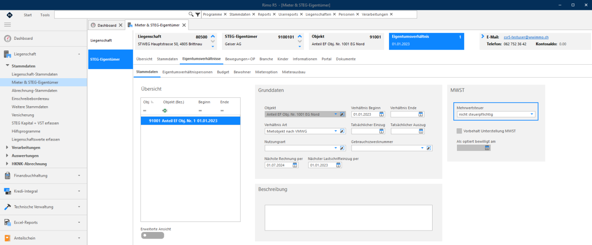The height and width of the screenshot is (245, 592).
Task: Click into the Beschreibung text area
Action: 348,218
